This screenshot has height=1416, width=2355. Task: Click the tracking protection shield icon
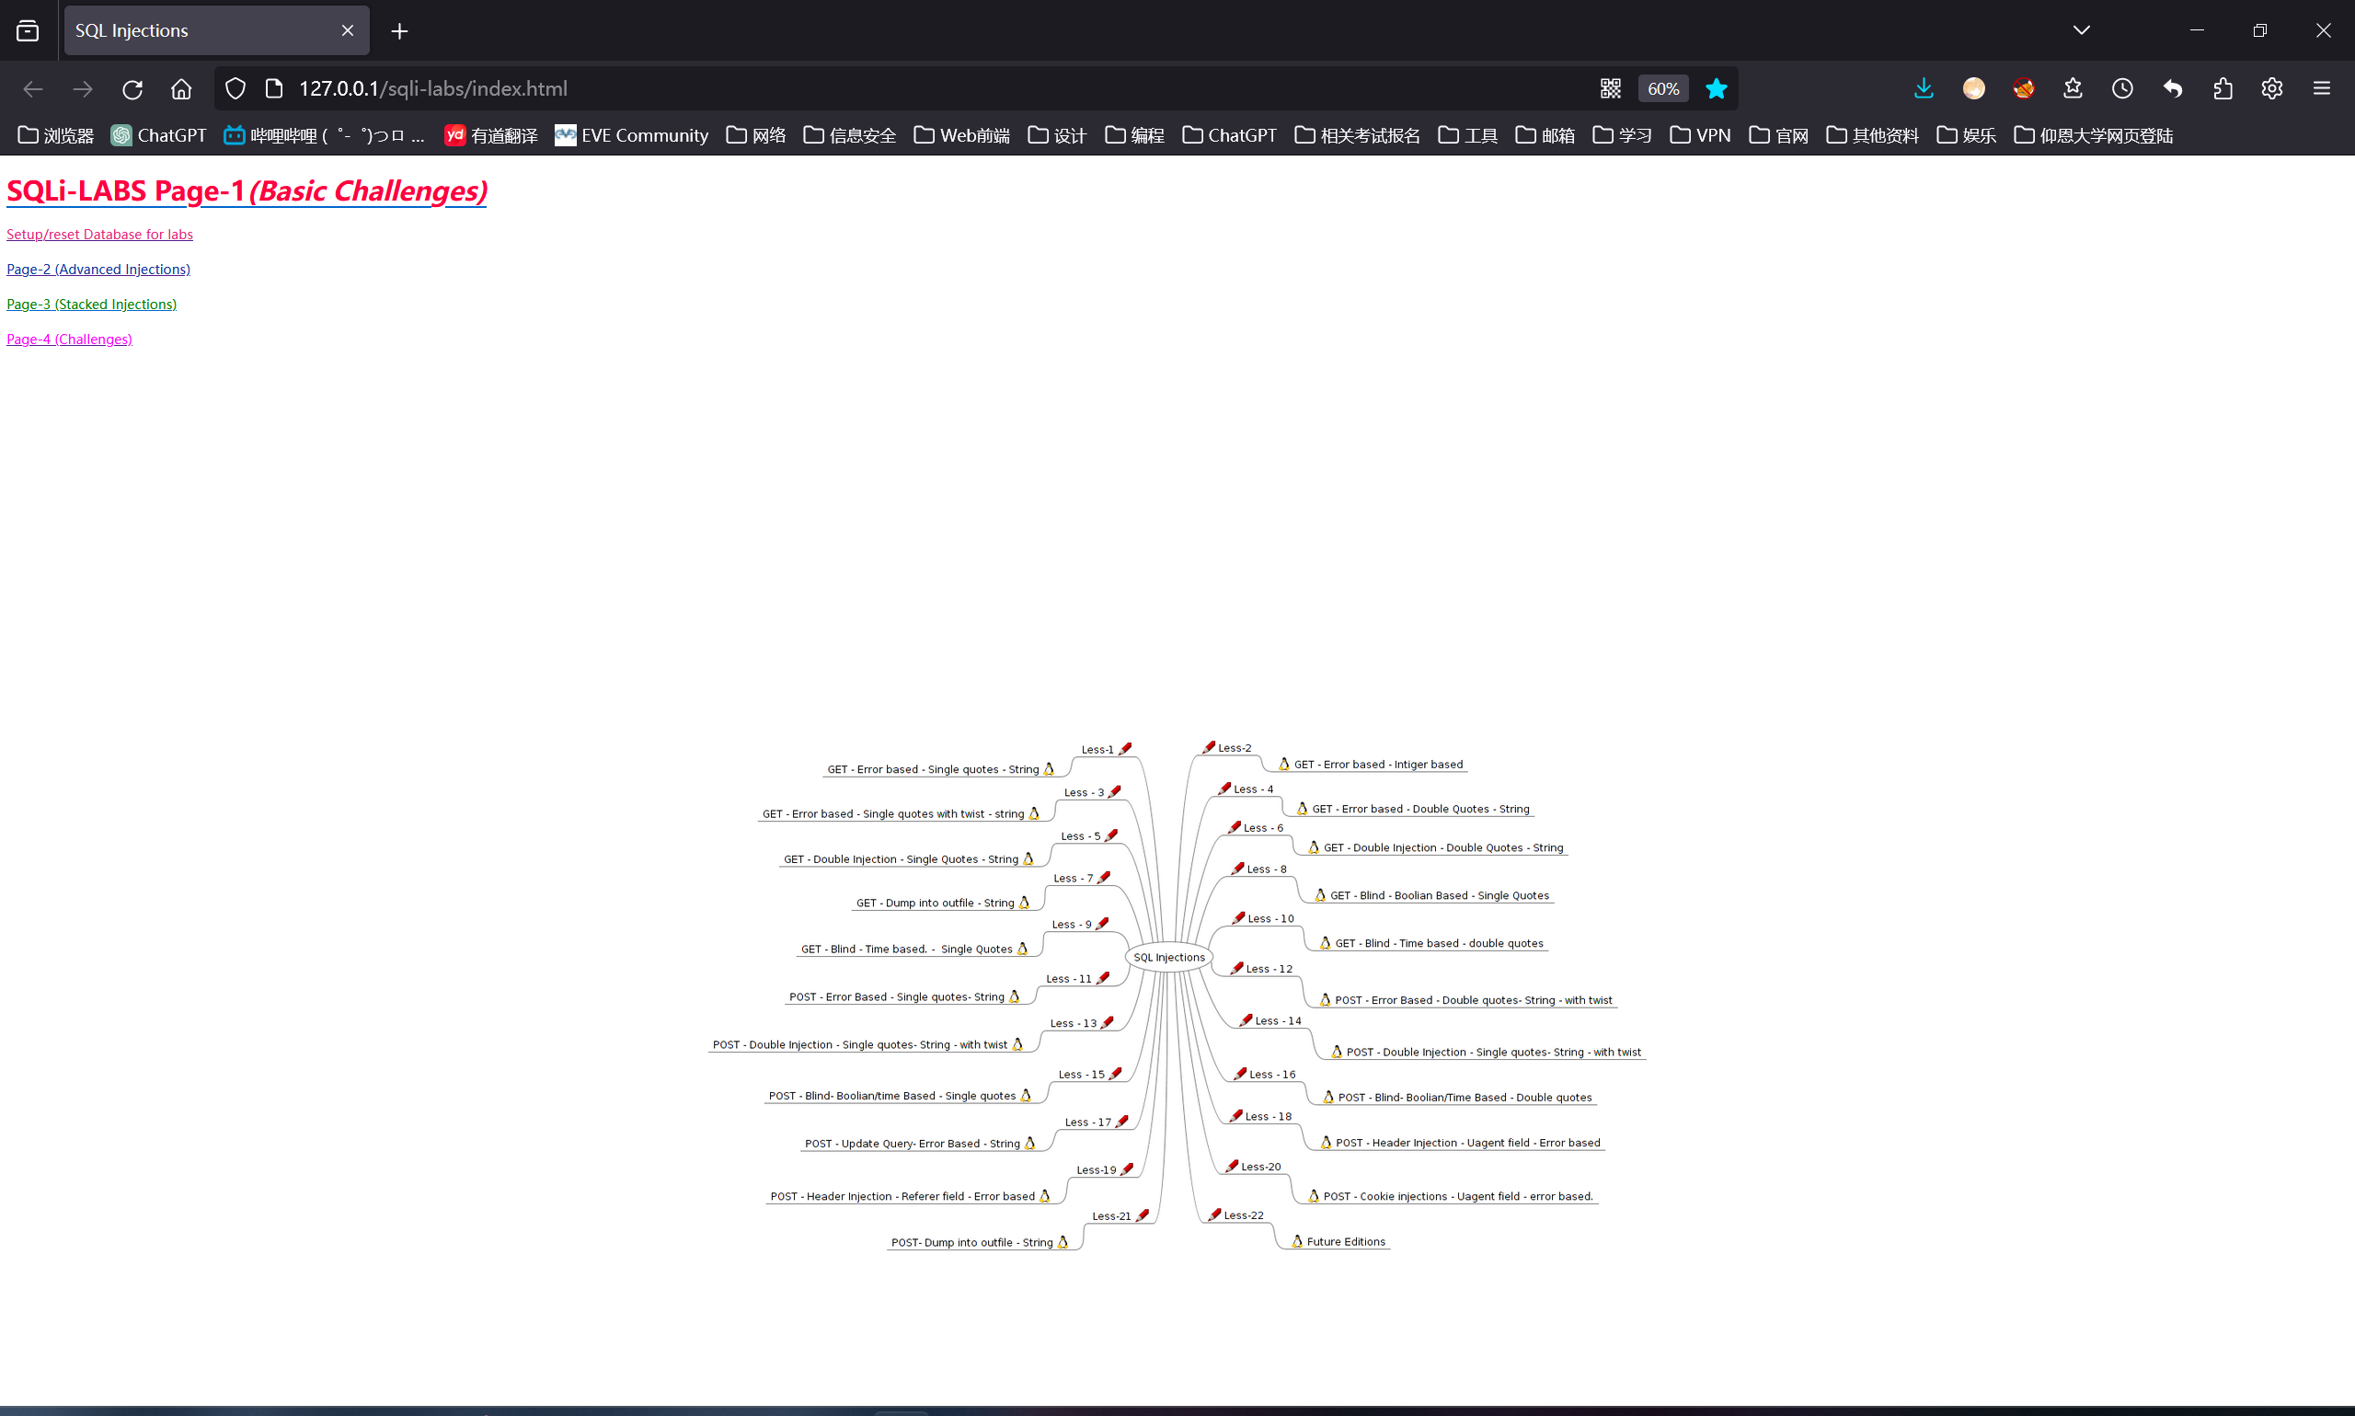click(x=235, y=88)
